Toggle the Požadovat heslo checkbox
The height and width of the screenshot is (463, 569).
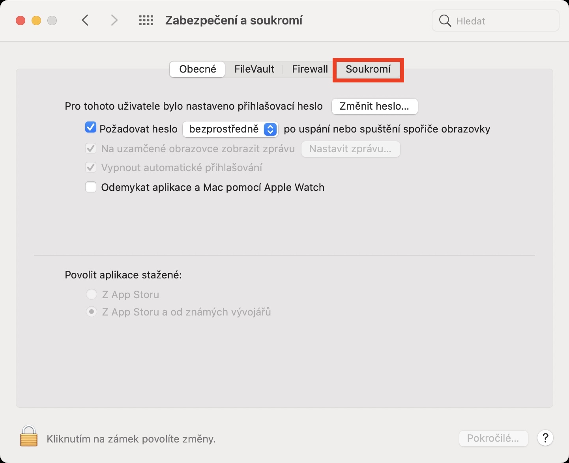pos(91,128)
